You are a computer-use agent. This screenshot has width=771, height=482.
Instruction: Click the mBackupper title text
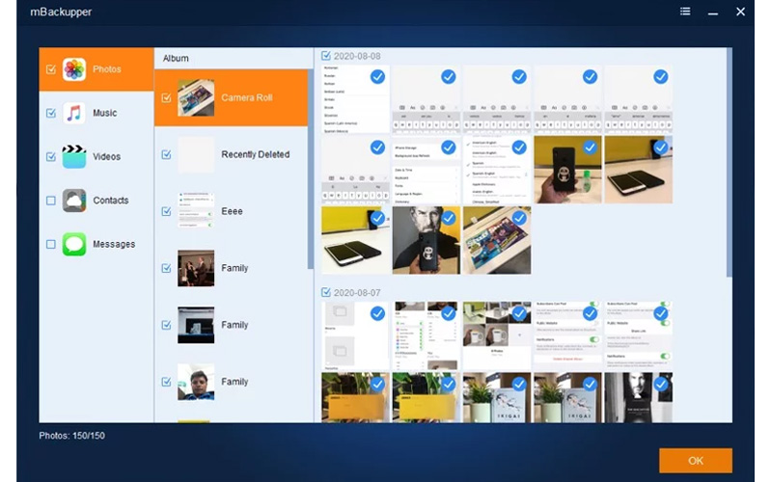coord(61,12)
